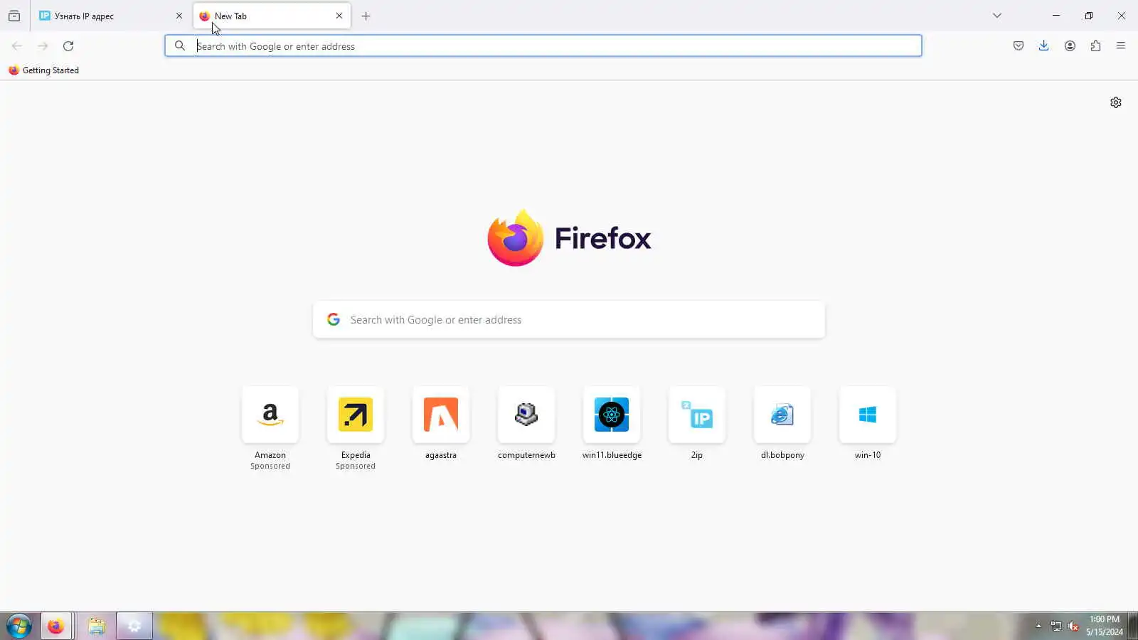Close the New Tab tab

point(339,16)
